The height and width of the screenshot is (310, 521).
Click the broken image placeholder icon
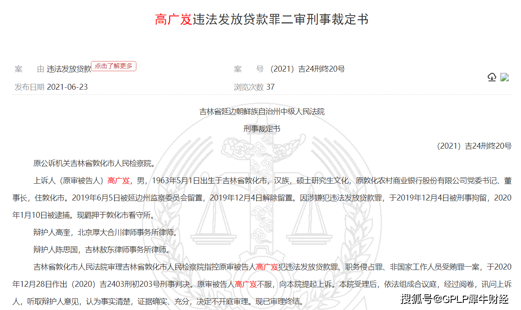click(x=504, y=77)
